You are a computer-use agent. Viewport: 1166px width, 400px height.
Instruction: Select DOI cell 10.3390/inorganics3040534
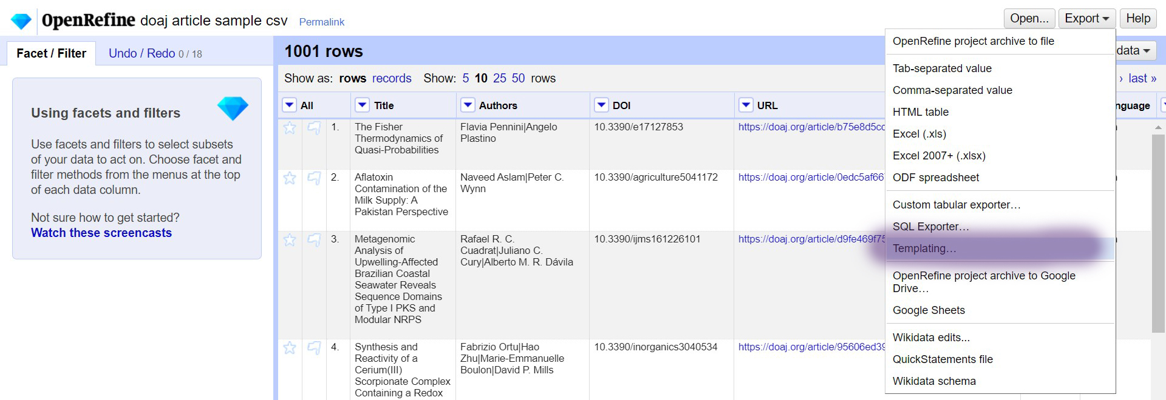pos(655,347)
